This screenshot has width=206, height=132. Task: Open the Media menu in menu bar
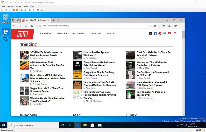pos(18,6)
